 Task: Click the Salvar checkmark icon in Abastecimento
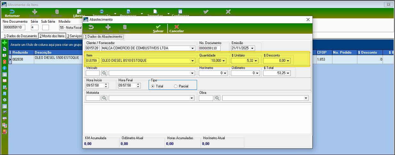tap(158, 27)
